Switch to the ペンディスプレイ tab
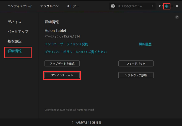Viewport: 182px width, 126px height. (x=20, y=6)
